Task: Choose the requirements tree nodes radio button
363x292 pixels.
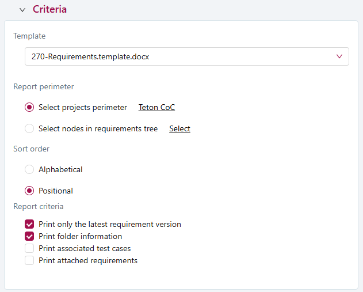Action: 29,128
